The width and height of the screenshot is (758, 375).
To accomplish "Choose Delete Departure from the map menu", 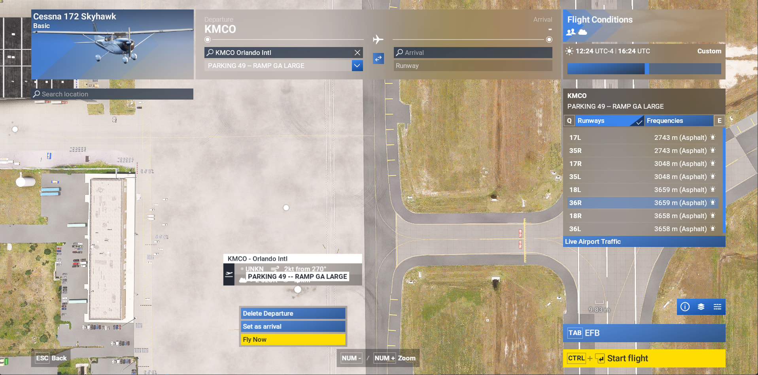I will 293,313.
